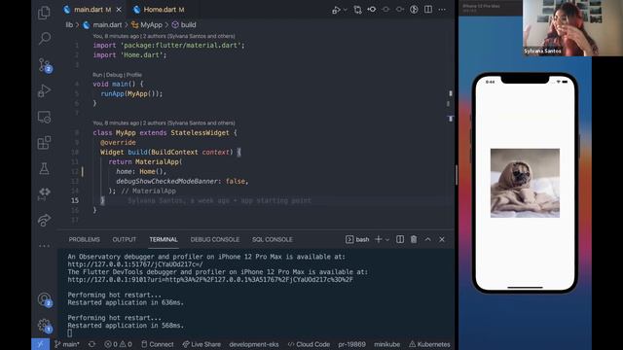The image size is (623, 350).
Task: Click Live Share in status bar
Action: click(x=202, y=344)
